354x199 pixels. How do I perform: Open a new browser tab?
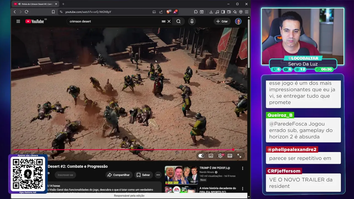pyautogui.click(x=63, y=4)
